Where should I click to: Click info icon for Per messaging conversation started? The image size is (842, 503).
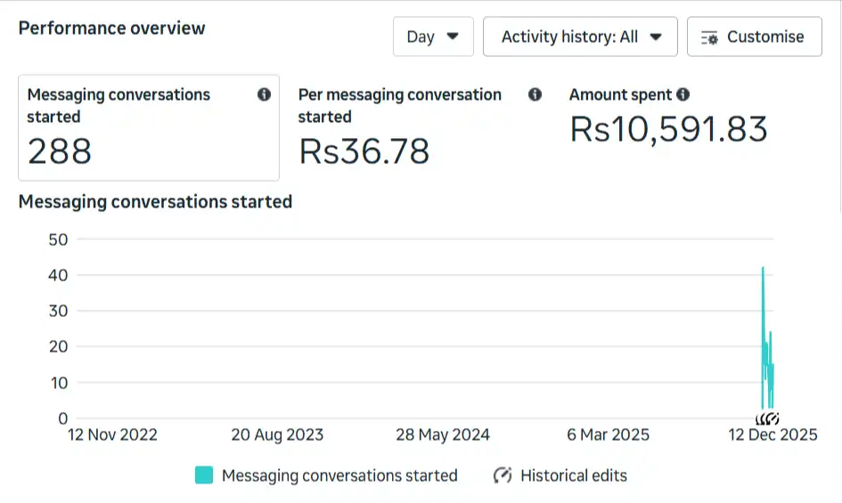[535, 94]
